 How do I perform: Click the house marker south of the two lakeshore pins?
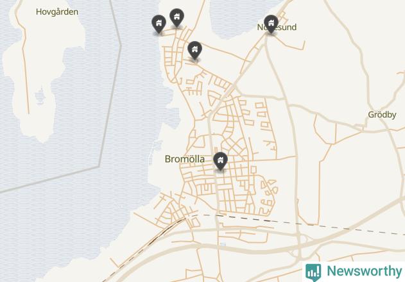pyautogui.click(x=194, y=50)
